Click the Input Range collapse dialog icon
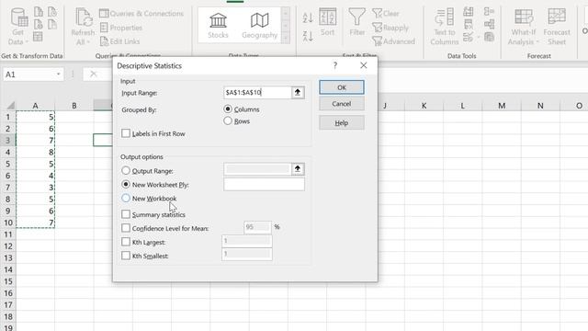 tap(298, 92)
